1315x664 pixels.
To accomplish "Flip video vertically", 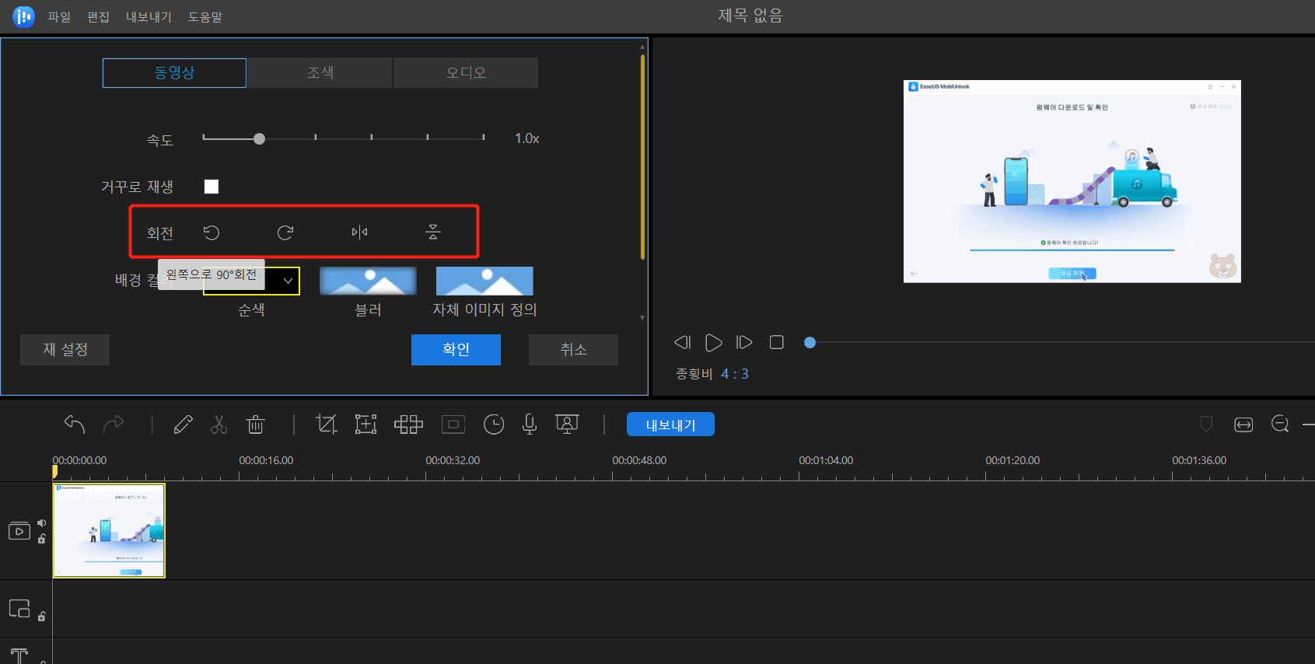I will point(433,232).
